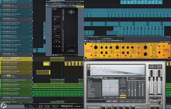
Task: Select SHAPE tab in Trash 2
Action: pyautogui.click(x=105, y=78)
